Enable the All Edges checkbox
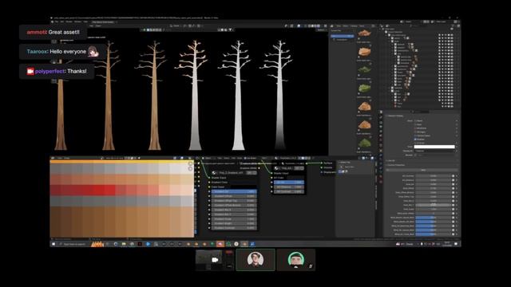The height and width of the screenshot is (287, 511). pos(415,132)
